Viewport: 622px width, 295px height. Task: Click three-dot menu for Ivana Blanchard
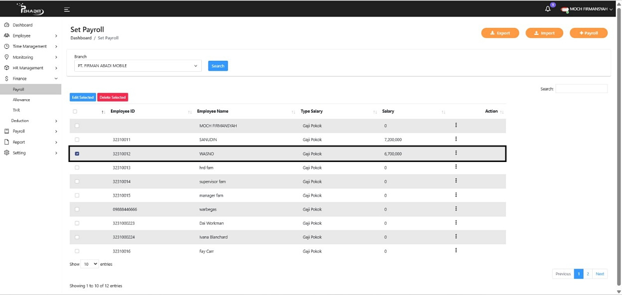point(456,237)
